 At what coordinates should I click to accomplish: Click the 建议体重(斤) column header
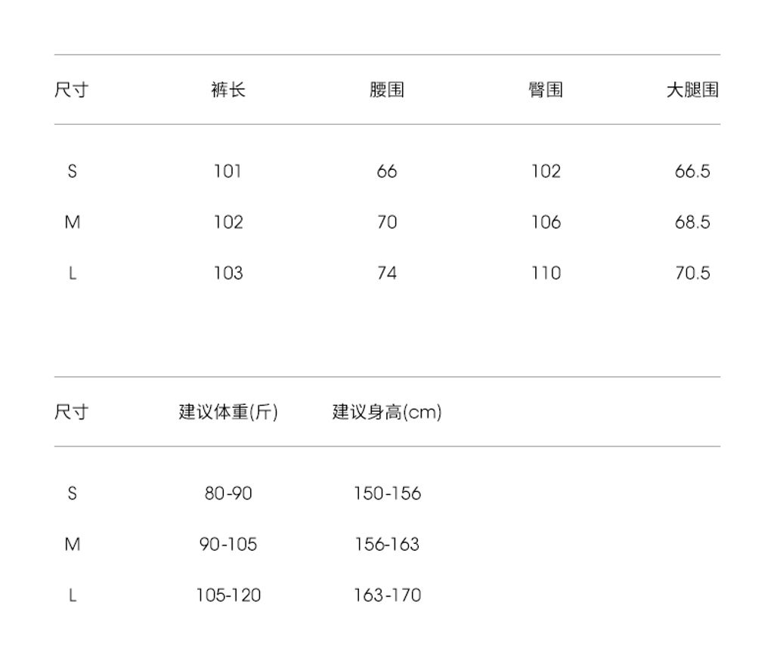click(228, 412)
